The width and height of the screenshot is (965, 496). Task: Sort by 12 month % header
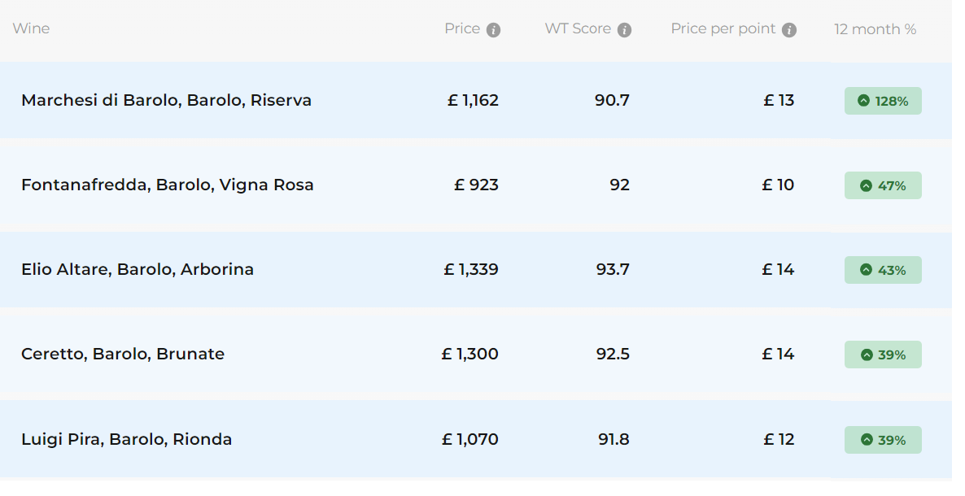click(875, 29)
